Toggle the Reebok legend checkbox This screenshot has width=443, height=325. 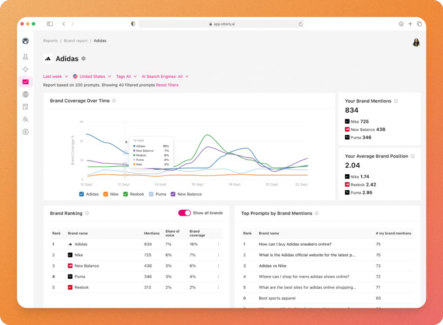click(125, 194)
